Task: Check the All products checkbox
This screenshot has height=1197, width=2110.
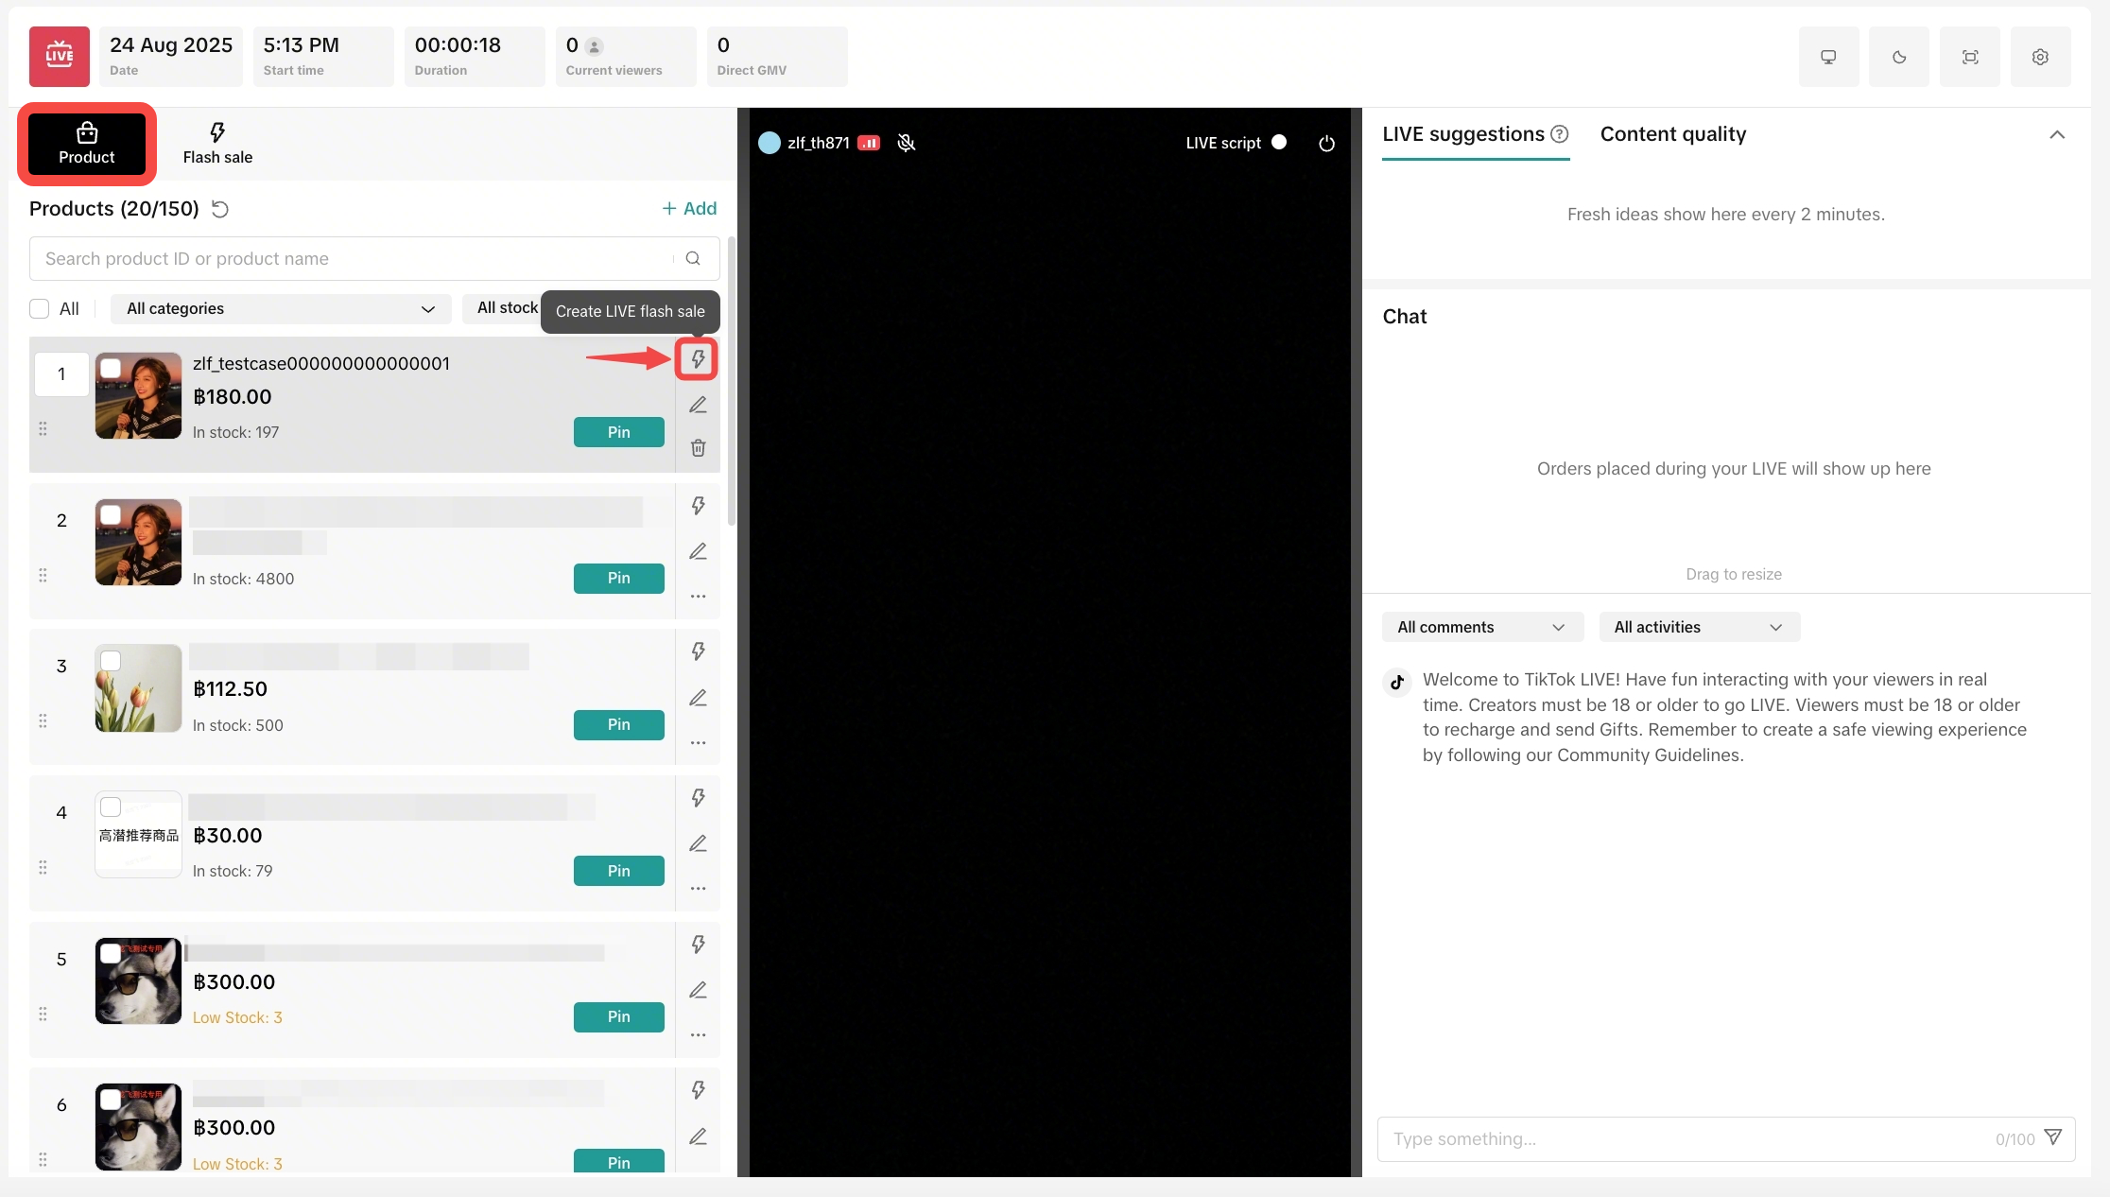Action: click(x=40, y=308)
